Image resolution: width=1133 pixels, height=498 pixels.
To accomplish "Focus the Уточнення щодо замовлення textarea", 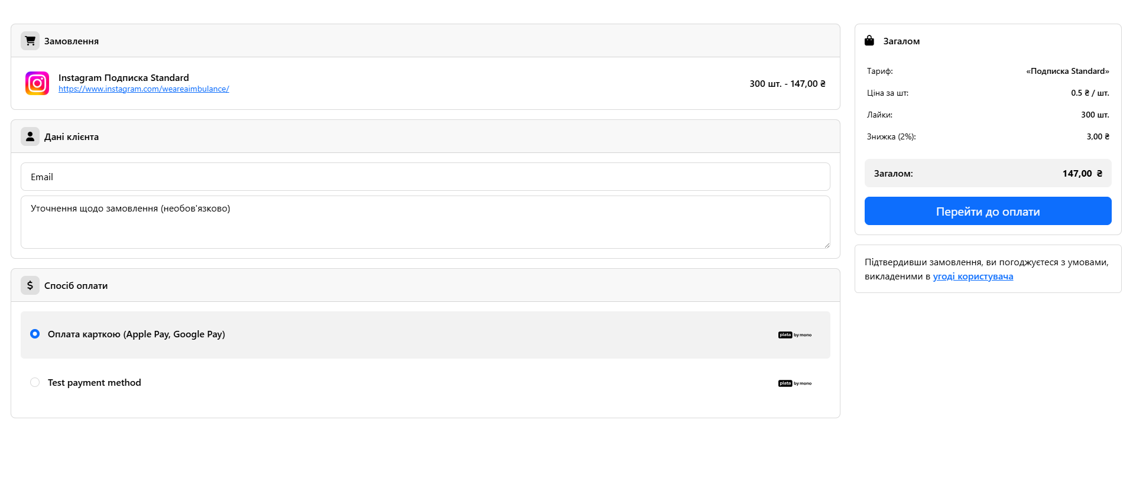I will (x=426, y=222).
